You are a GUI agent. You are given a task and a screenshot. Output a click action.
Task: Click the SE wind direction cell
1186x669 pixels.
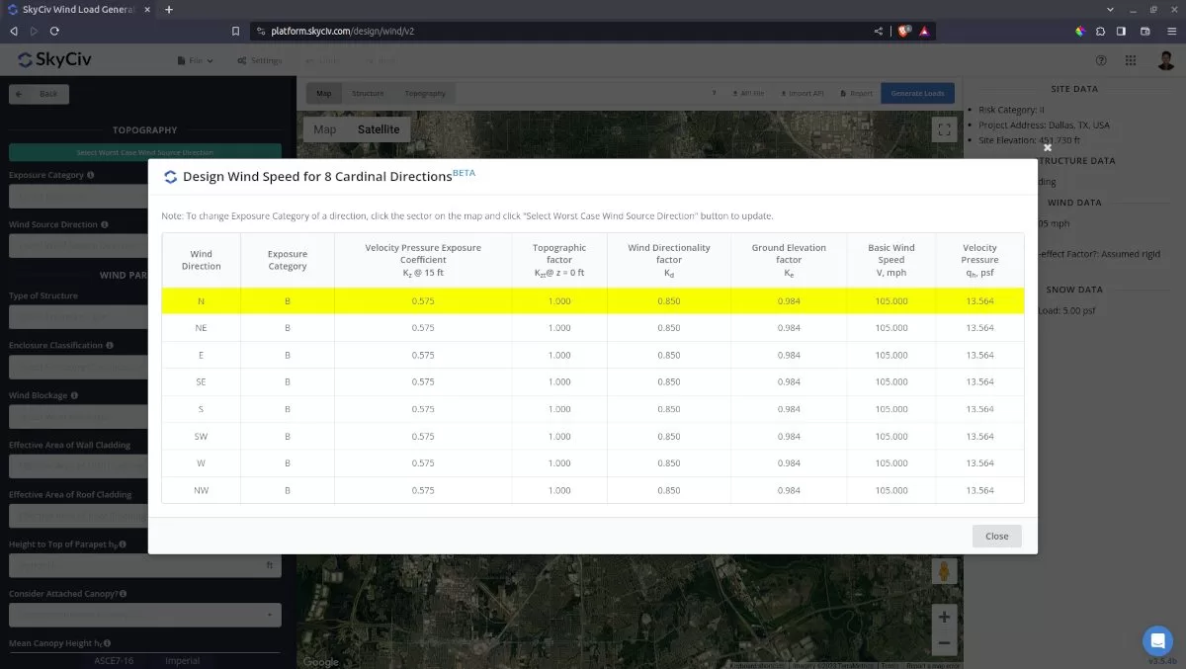(x=202, y=381)
